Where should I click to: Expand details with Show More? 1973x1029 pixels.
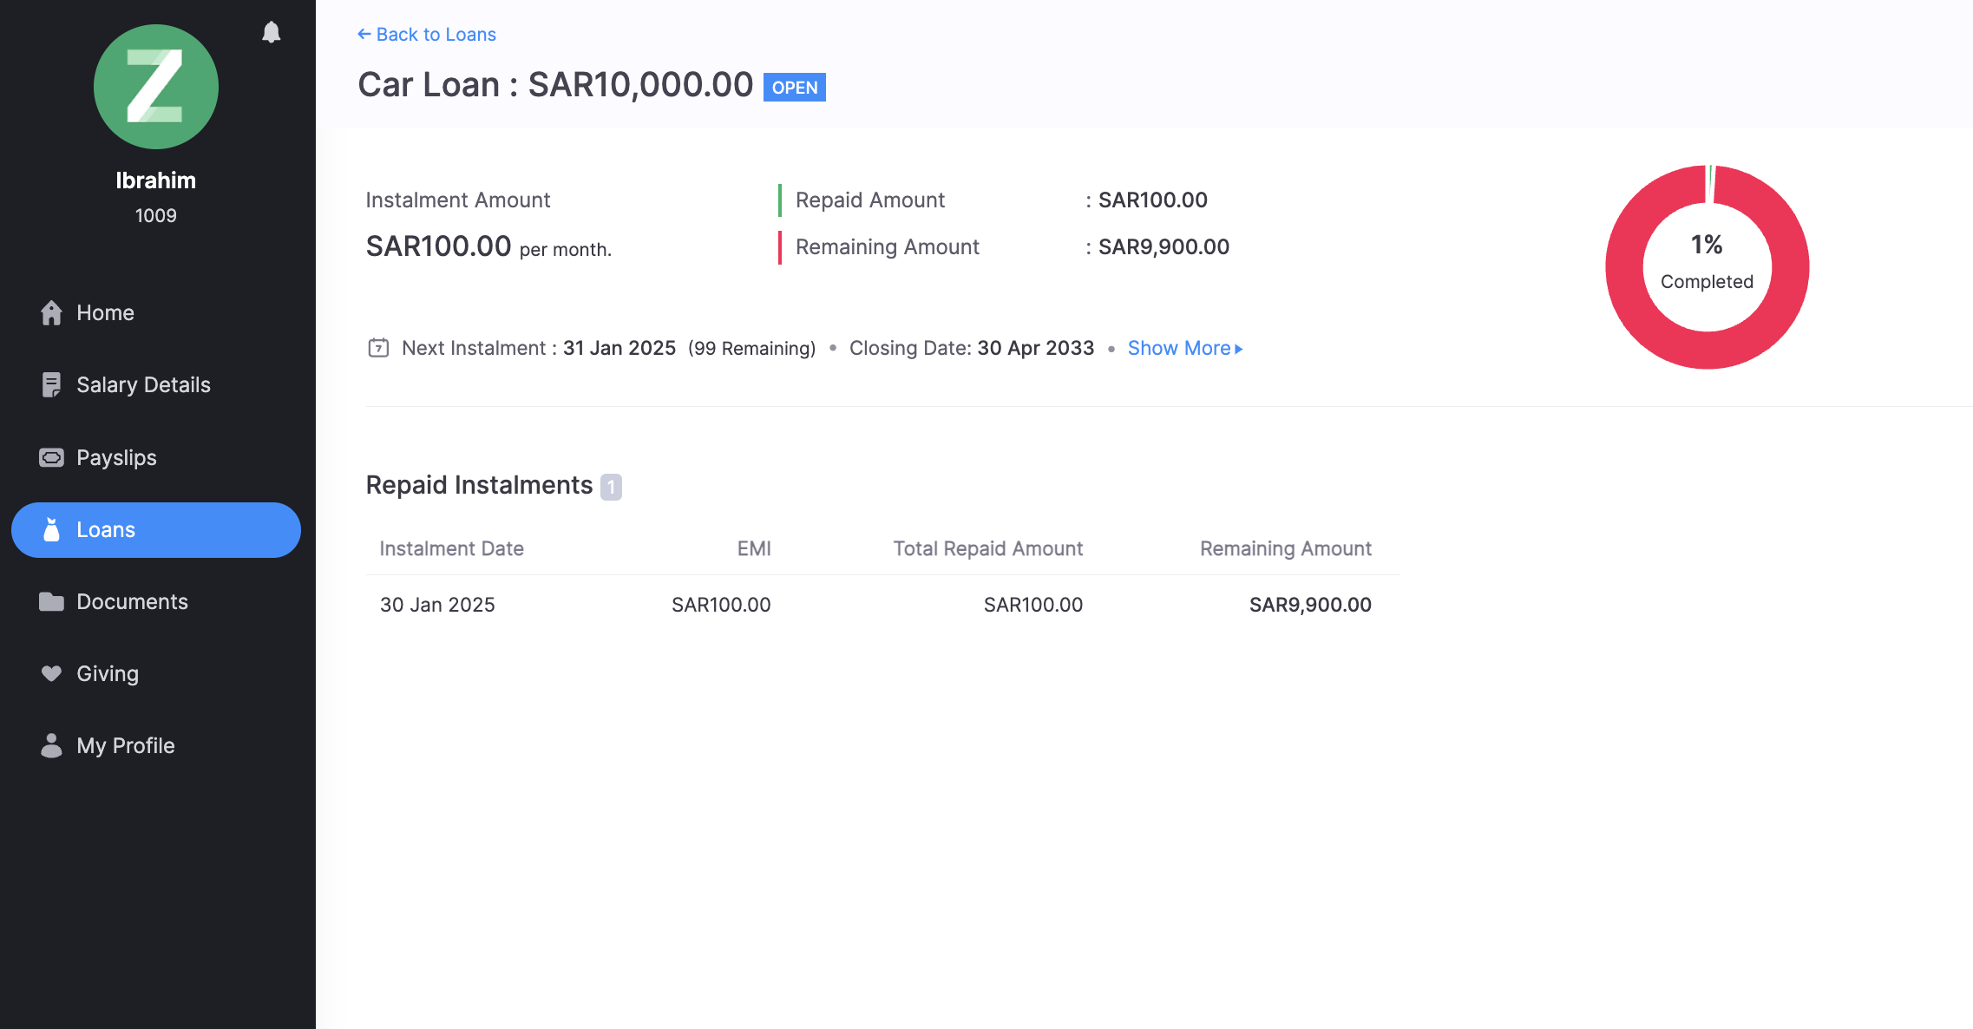1184,348
